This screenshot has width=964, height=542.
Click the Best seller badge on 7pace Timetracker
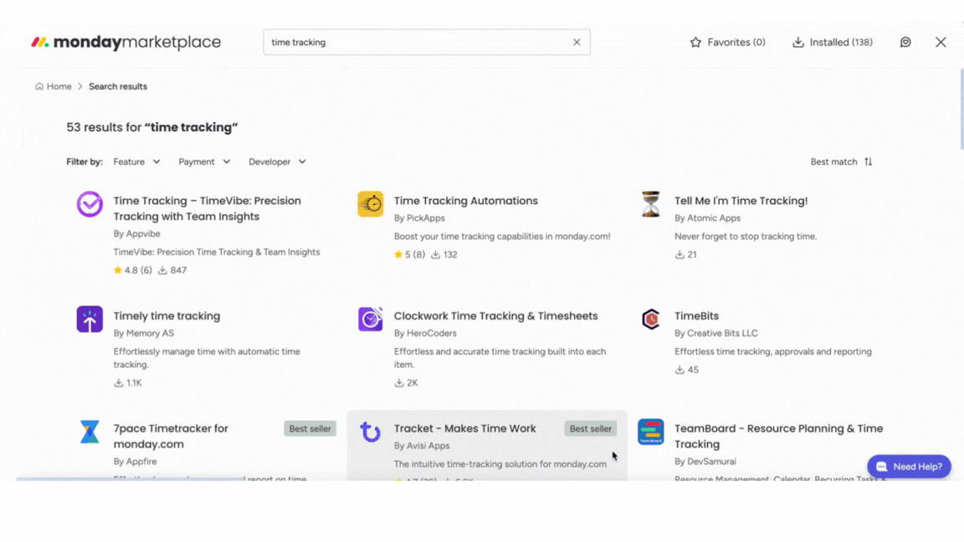[x=310, y=429]
